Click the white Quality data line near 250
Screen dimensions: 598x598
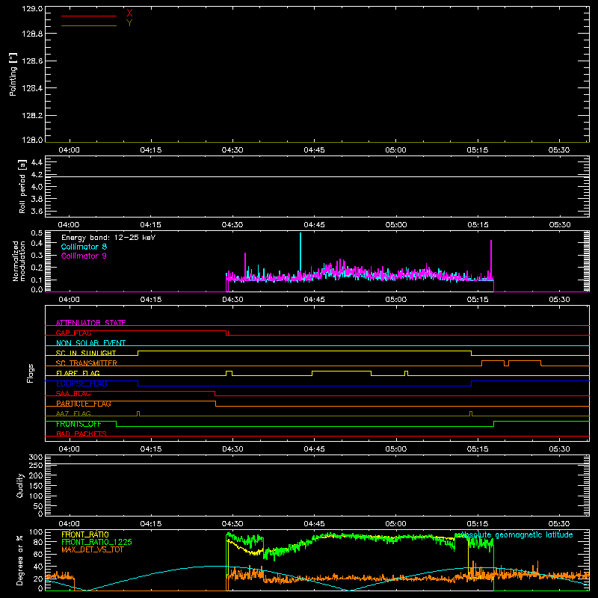[x=317, y=463]
